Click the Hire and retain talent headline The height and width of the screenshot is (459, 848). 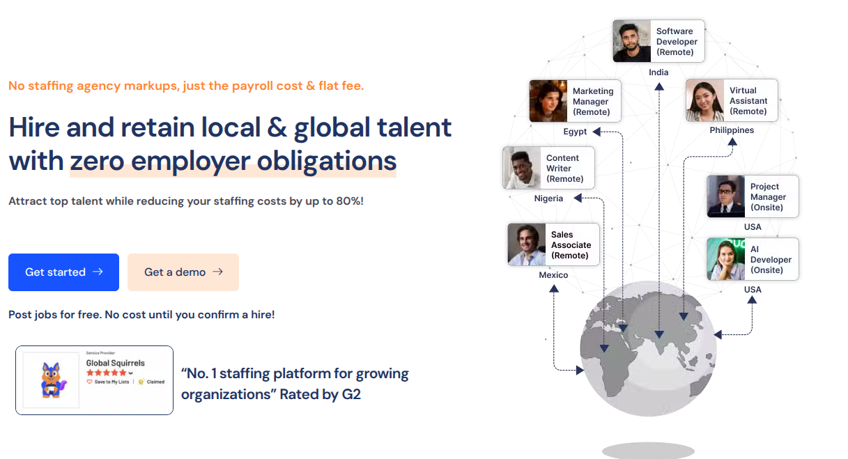(x=231, y=143)
